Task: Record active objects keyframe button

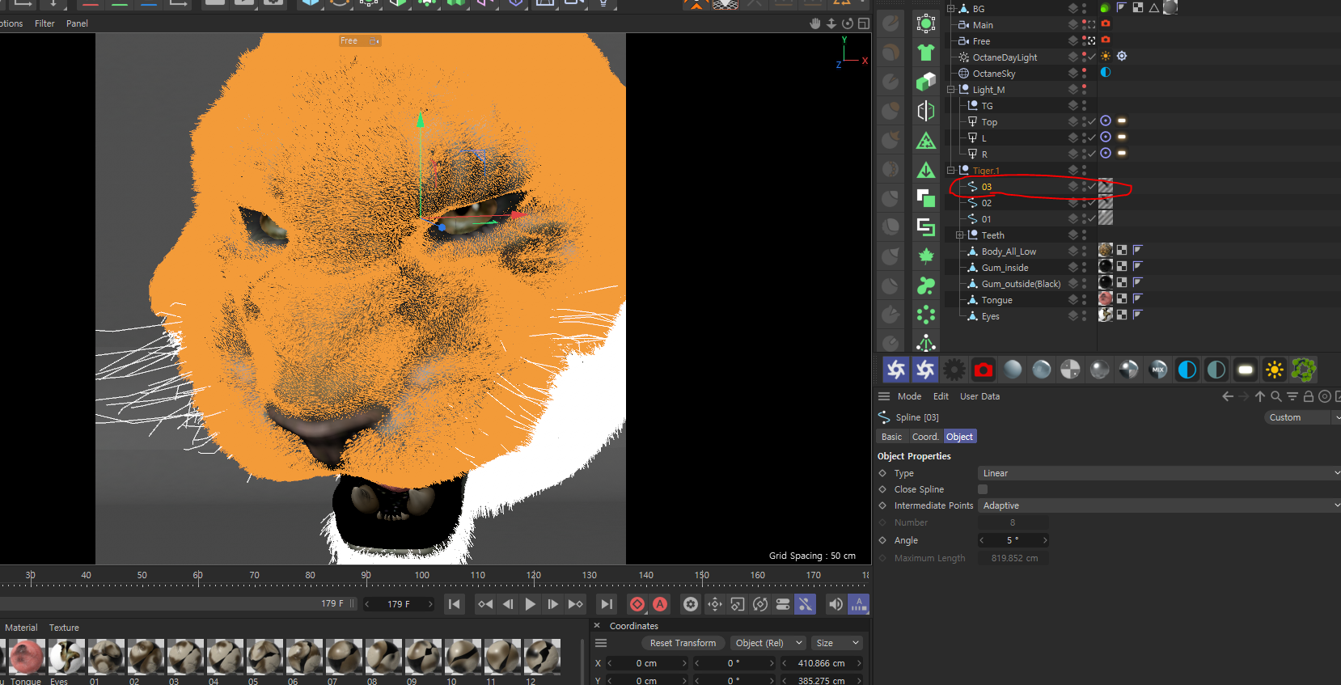Action: tap(637, 604)
